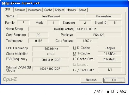Select FSB Frequency value 100.0 MHz (QDR)
Image resolution: width=129 pixels, height=95 pixels.
[51, 60]
